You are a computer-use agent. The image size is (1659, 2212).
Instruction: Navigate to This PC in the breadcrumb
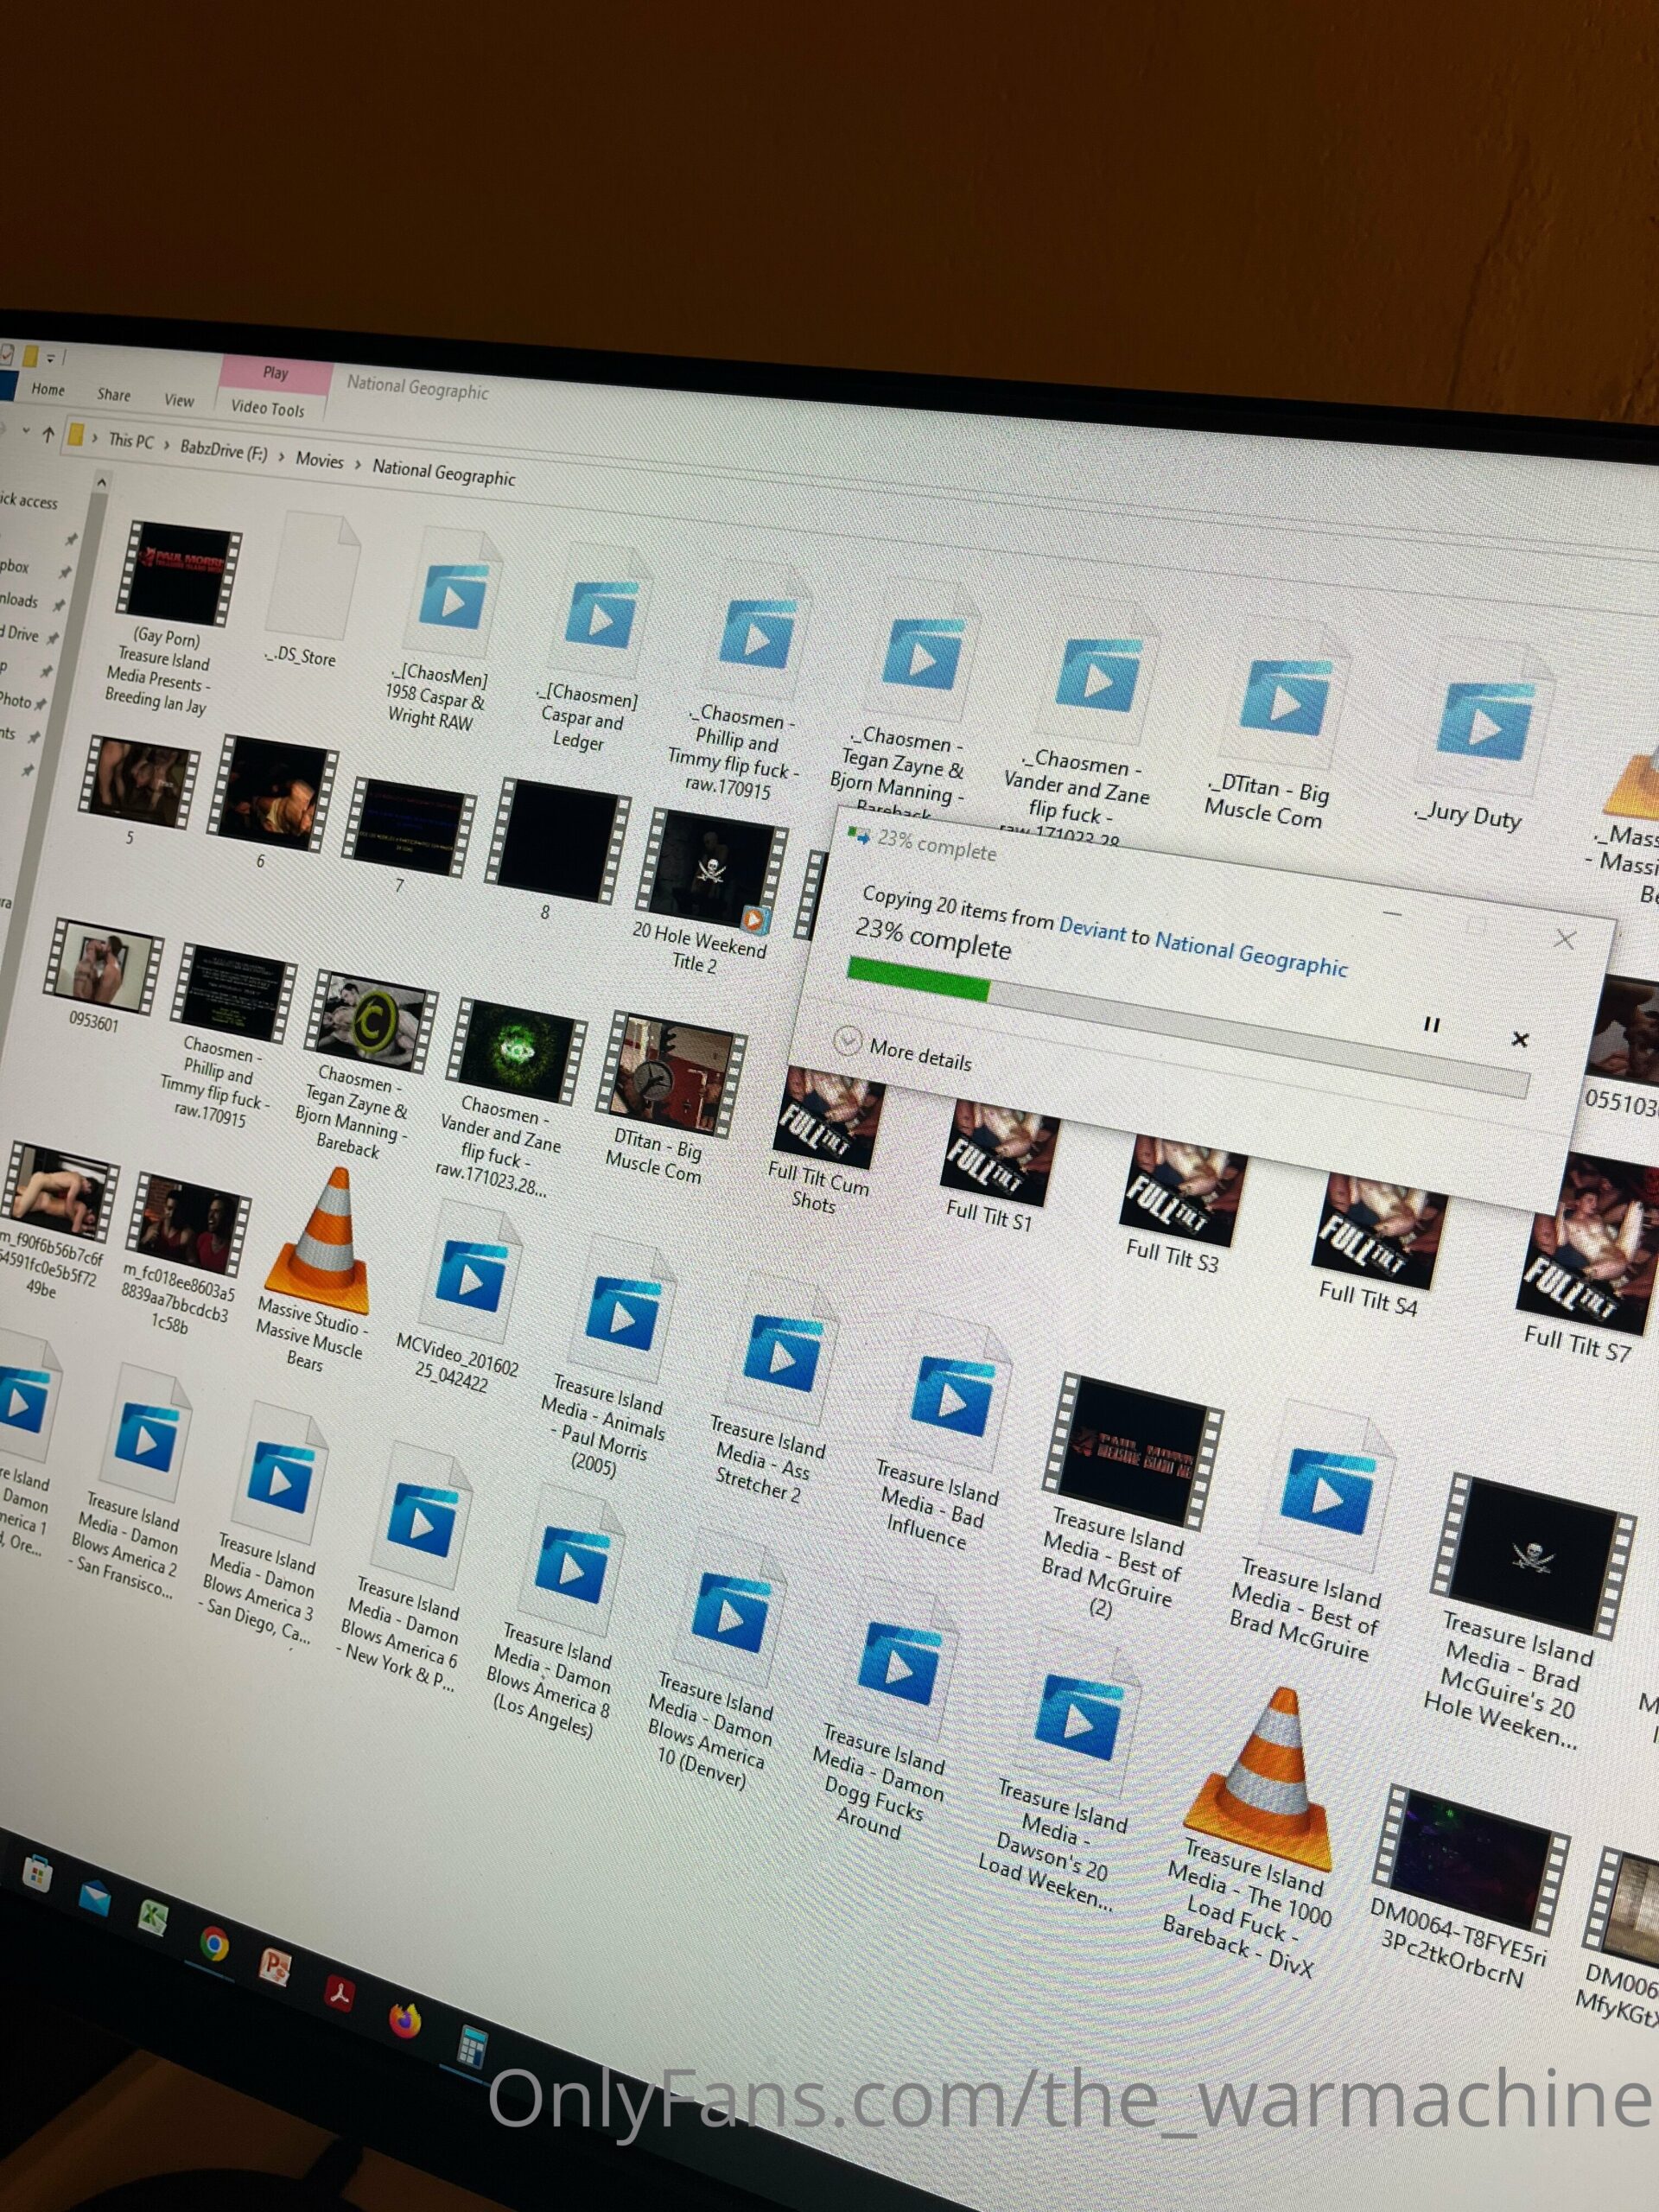[131, 440]
